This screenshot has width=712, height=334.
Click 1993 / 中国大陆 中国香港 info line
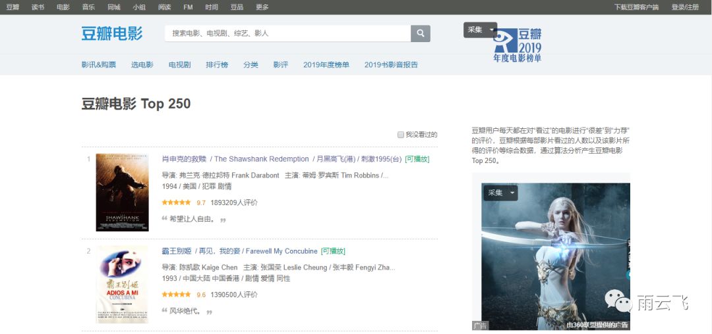coord(225,278)
